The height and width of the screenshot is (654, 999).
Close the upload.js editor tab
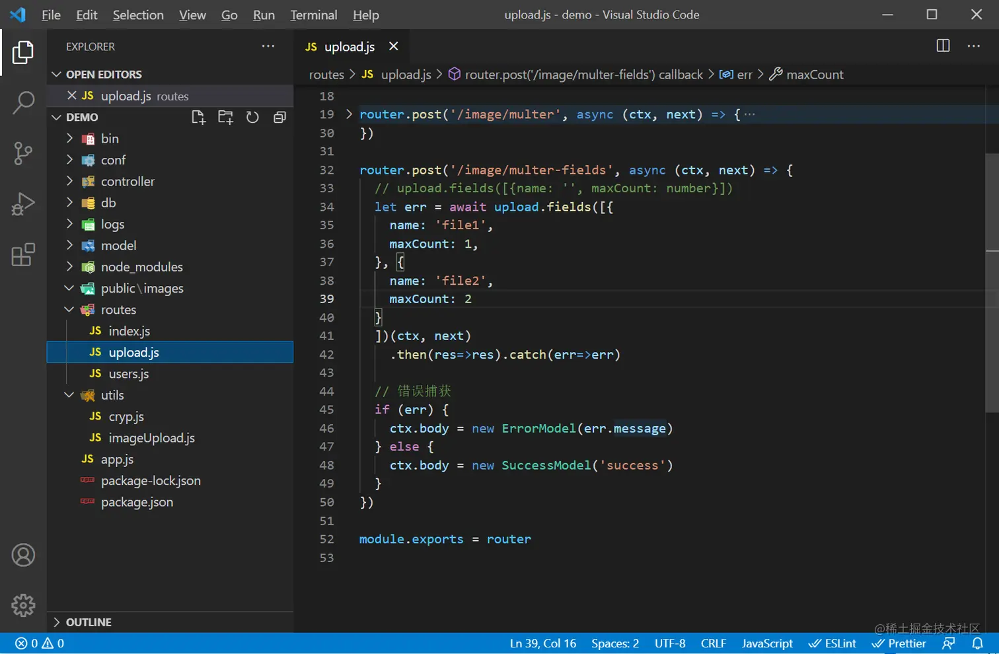394,46
